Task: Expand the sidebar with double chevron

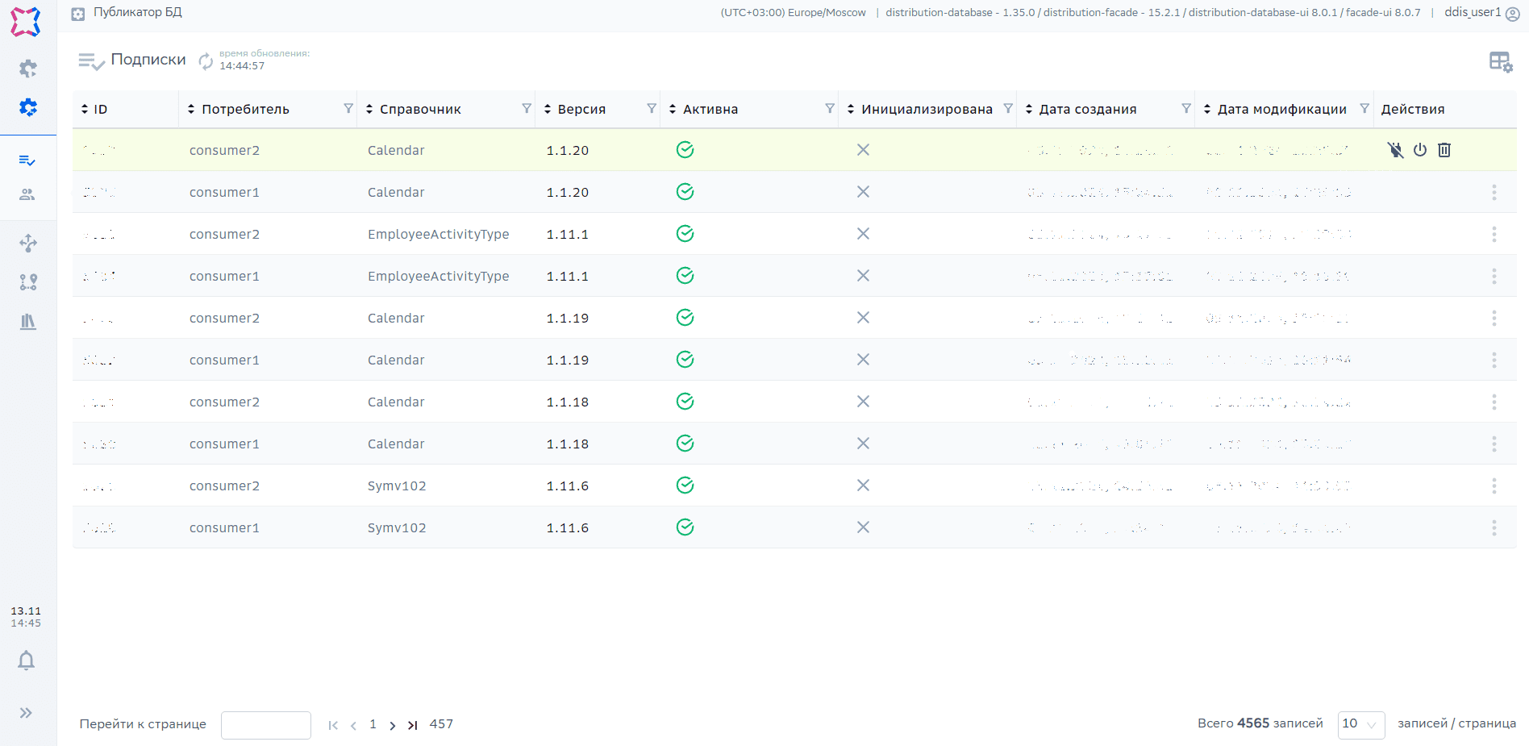Action: tap(26, 713)
